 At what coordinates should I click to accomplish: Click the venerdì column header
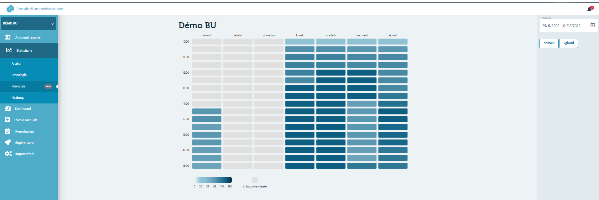coord(207,35)
